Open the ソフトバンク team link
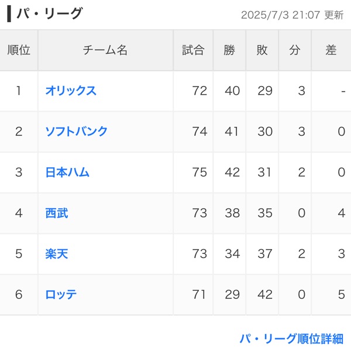The image size is (351, 351). (77, 132)
